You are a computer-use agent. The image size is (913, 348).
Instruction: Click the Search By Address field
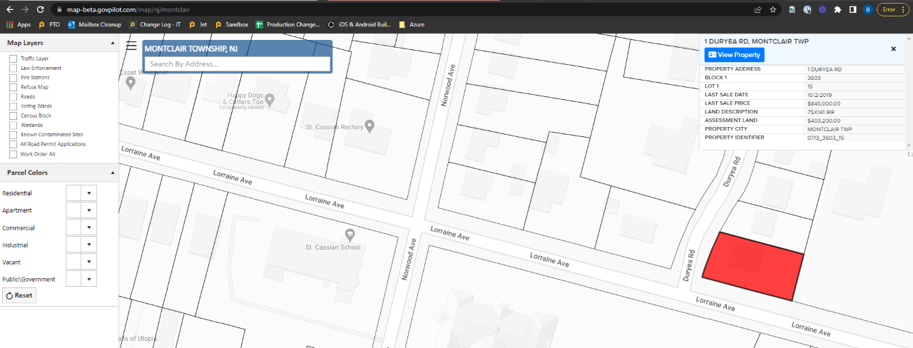tap(237, 63)
